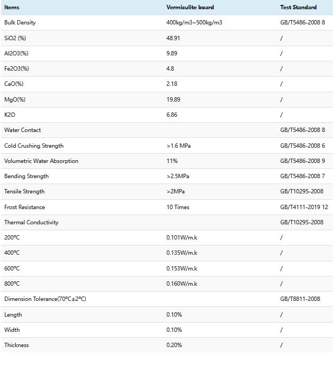The image size is (333, 365).
Task: Click the GB/T8811-2008 test standard cell
Action: tap(300, 299)
